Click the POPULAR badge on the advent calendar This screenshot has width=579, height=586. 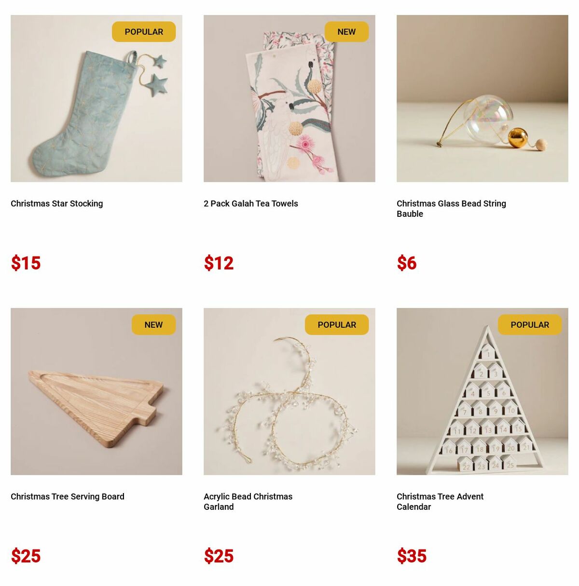[530, 325]
